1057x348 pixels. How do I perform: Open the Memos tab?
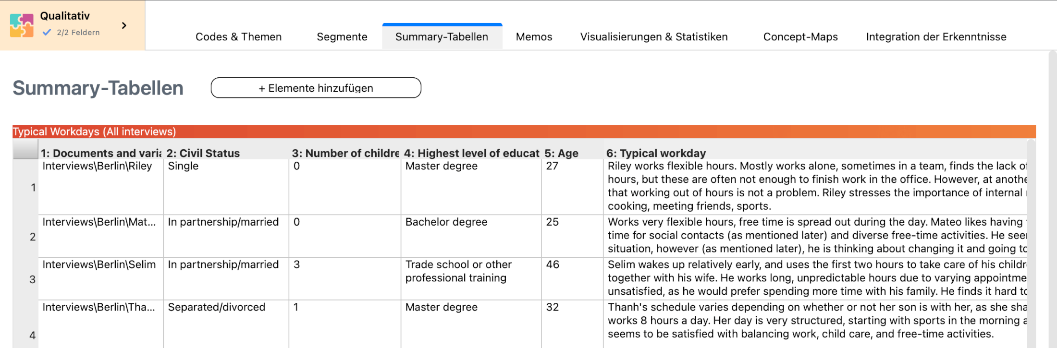tap(534, 37)
